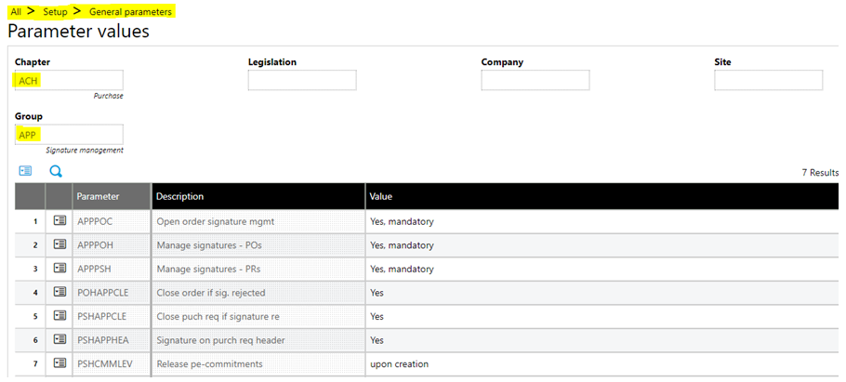Open the row action icon for POHAPPCLE

(x=59, y=292)
